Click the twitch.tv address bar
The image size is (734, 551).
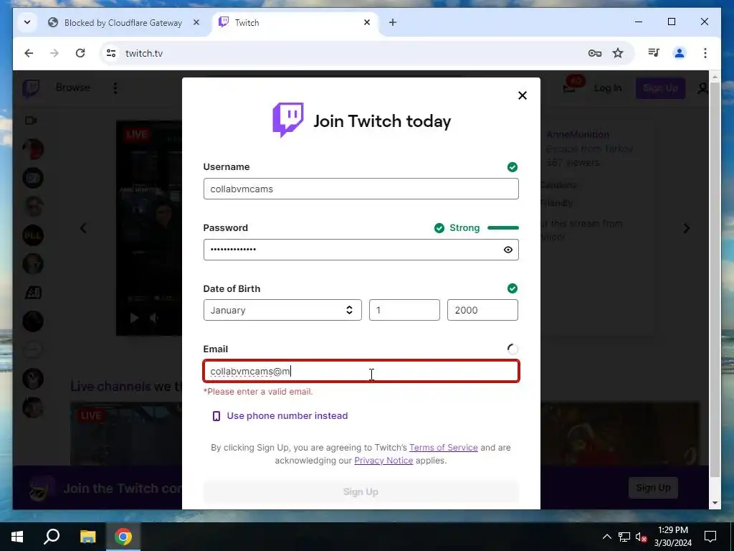(346, 53)
